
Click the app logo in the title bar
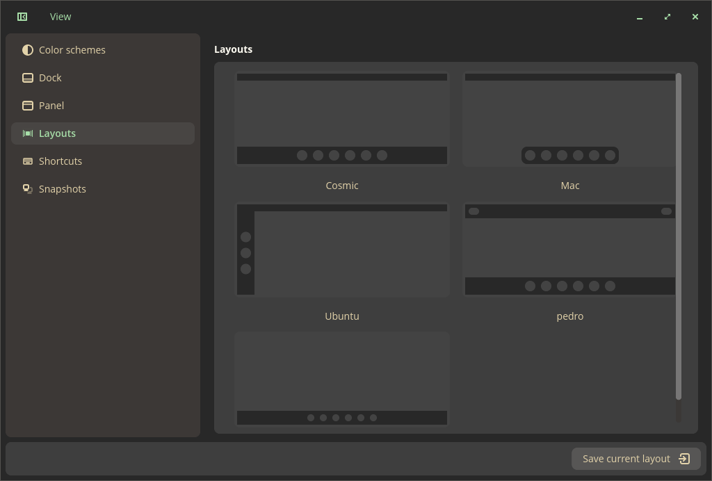(x=22, y=16)
